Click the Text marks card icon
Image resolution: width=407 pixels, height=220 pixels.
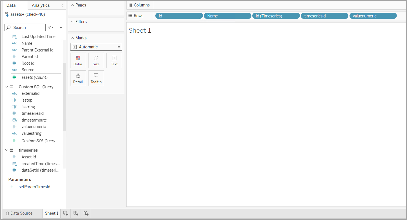click(114, 60)
